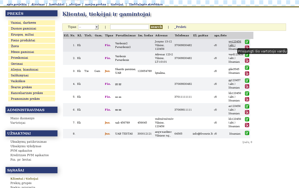Image resolution: width=299 pixels, height=188 pixels.
Task: Click Im. kodas column header
Action: (x=146, y=36)
